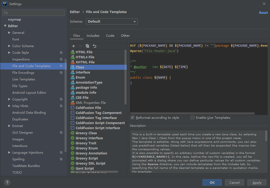Image resolution: width=270 pixels, height=188 pixels.
Task: Click the Copy Template icon
Action: (87, 46)
